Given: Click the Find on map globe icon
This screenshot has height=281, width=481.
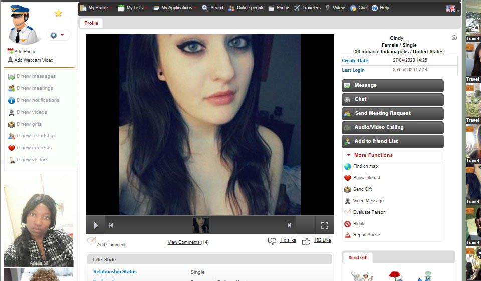Looking at the screenshot, I should tap(347, 167).
